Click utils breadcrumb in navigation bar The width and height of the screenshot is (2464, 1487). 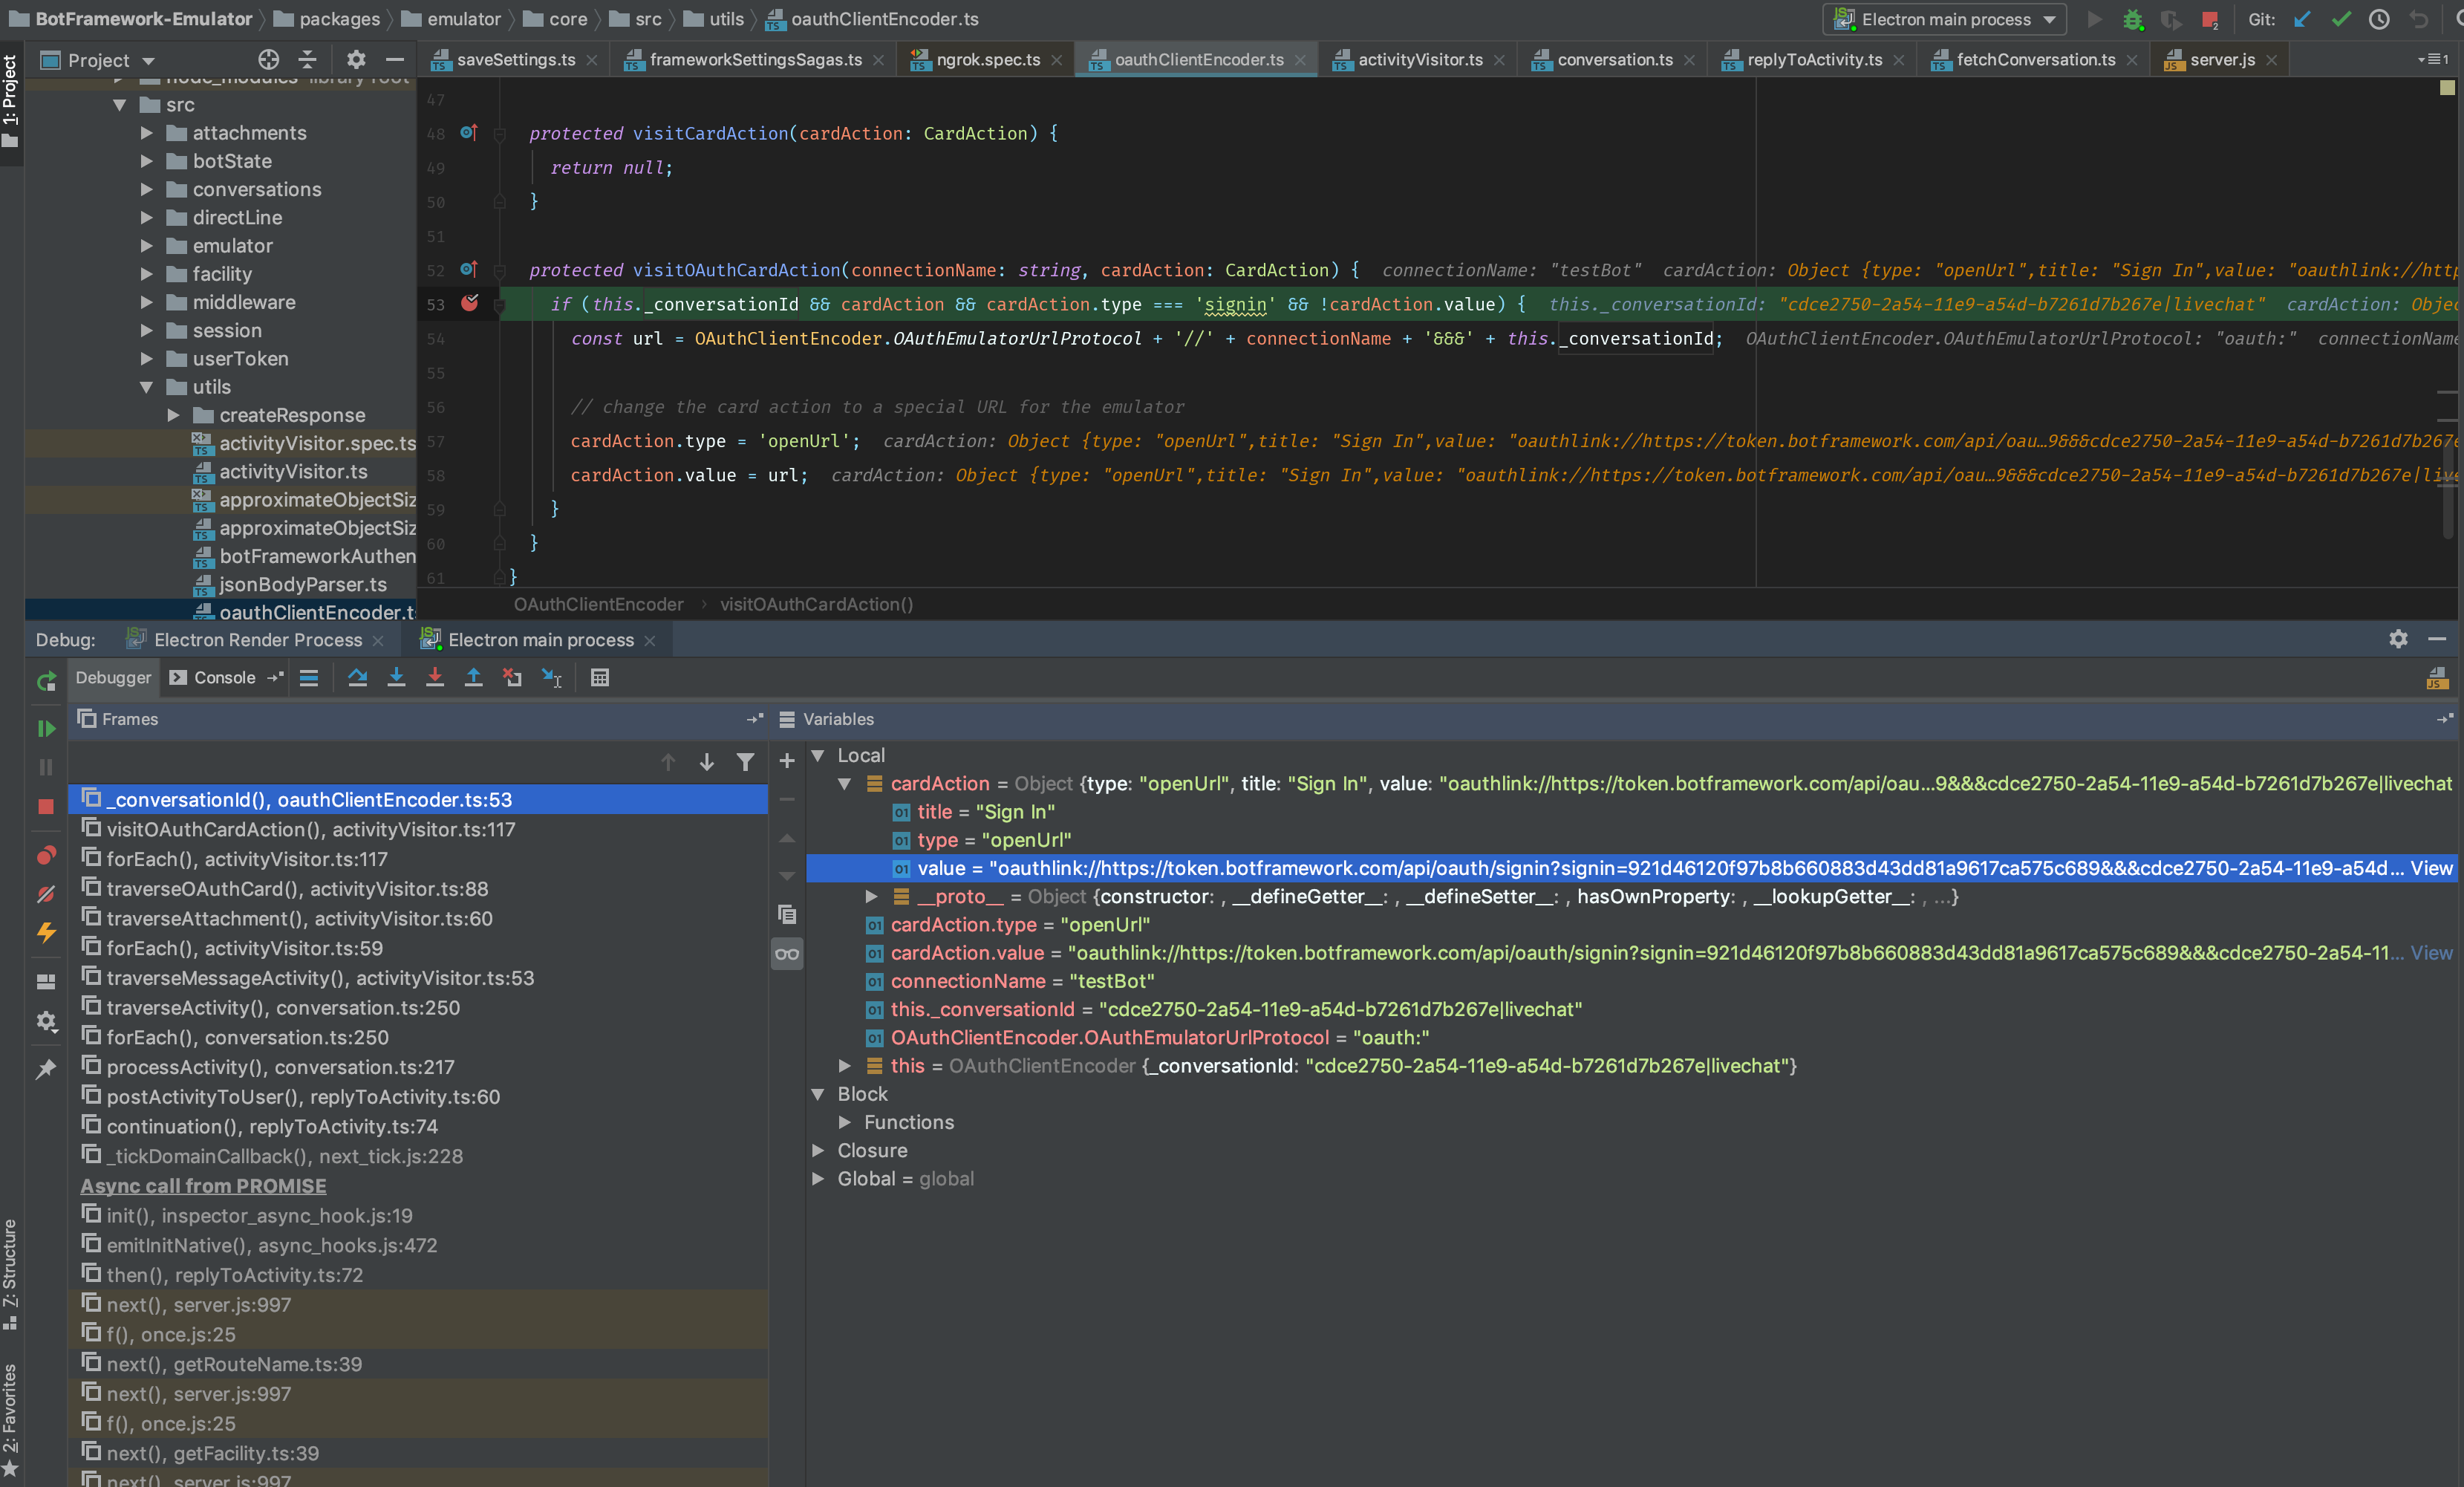pos(725,19)
